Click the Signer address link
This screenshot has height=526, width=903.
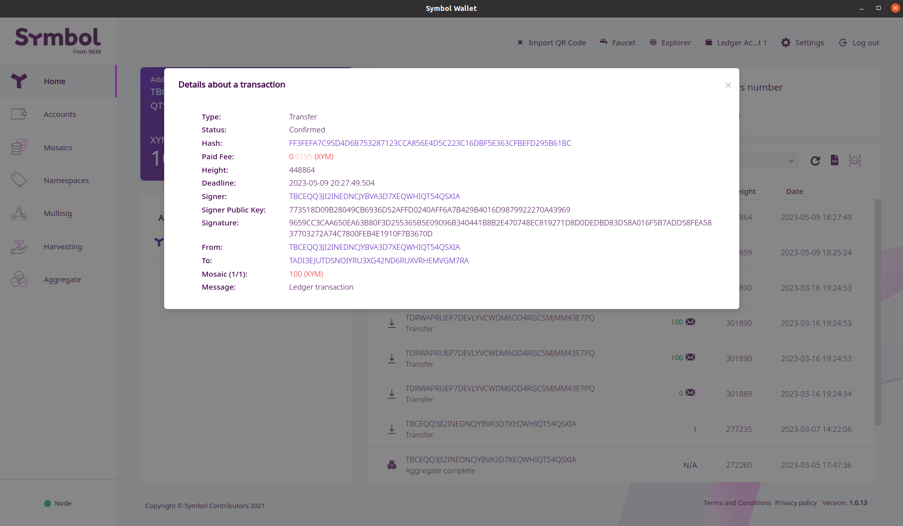374,196
